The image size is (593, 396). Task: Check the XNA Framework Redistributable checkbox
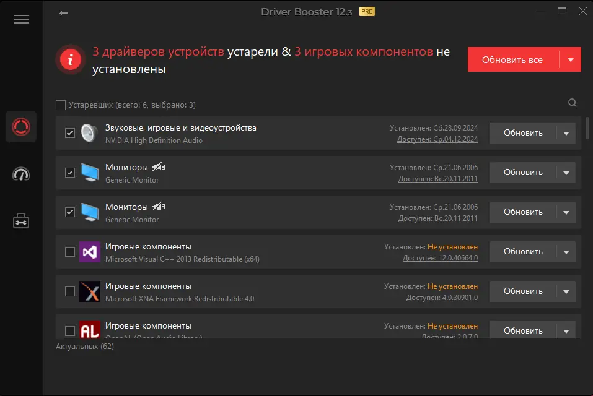pyautogui.click(x=70, y=291)
